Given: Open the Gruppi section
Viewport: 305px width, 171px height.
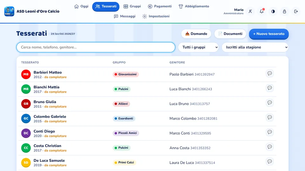Looking at the screenshot, I should coord(132,6).
